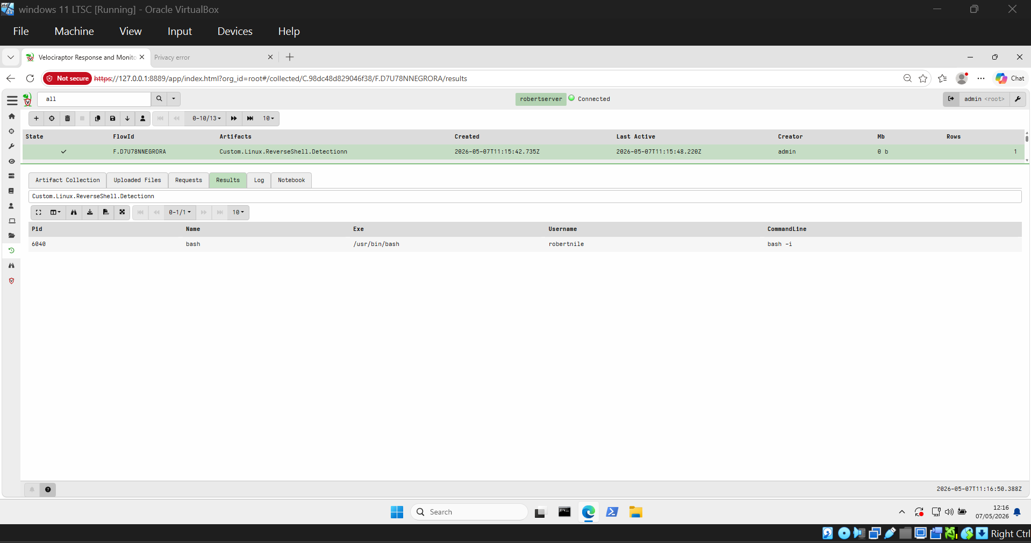Open user preferences wrench button
The height and width of the screenshot is (543, 1031).
tap(1018, 99)
